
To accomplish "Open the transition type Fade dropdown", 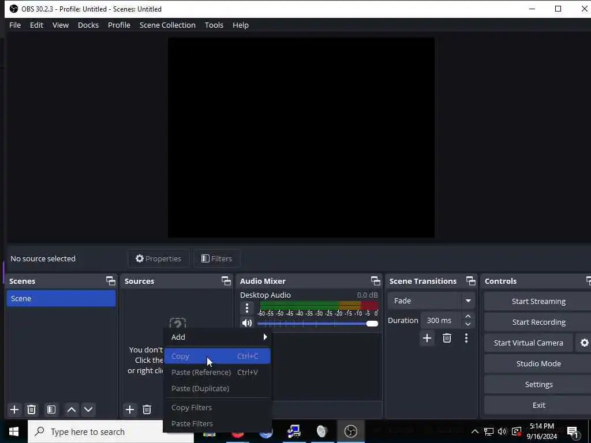I will pyautogui.click(x=431, y=301).
